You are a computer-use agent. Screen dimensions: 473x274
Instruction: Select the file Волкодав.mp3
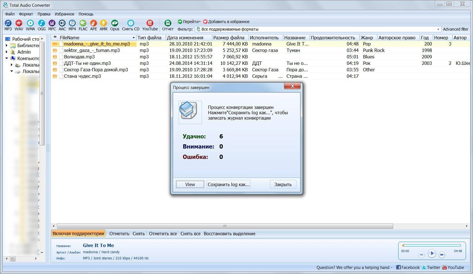pyautogui.click(x=79, y=57)
